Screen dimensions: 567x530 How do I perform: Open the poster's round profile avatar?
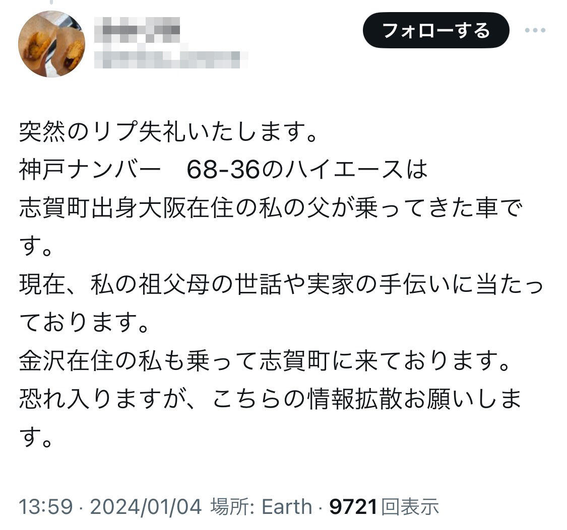(x=52, y=44)
